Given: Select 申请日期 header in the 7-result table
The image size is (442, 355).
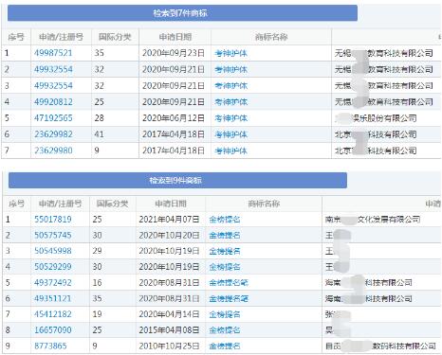Looking at the screenshot, I should [175, 37].
